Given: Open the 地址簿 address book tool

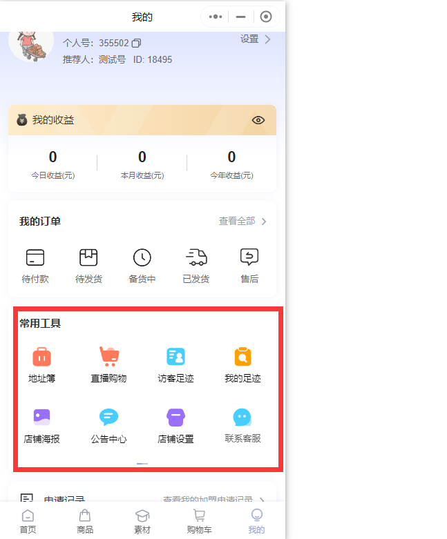Looking at the screenshot, I should point(41,365).
